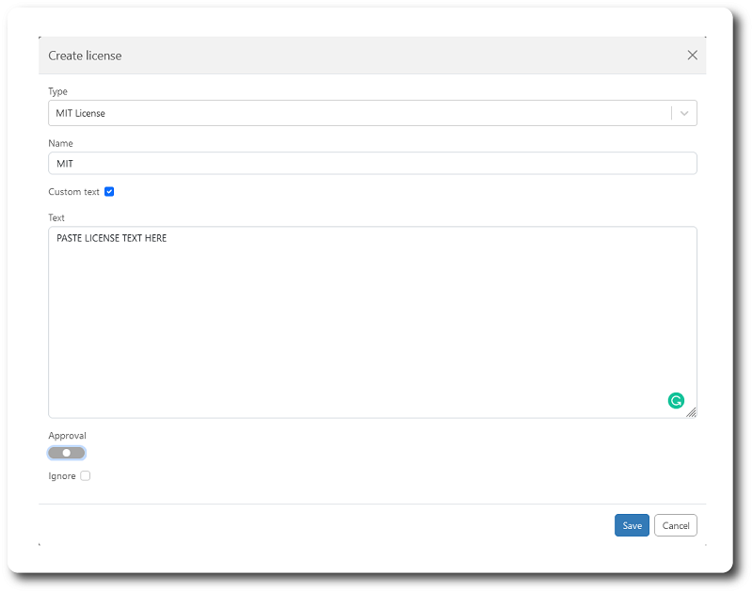Click the Type field label

click(x=57, y=91)
